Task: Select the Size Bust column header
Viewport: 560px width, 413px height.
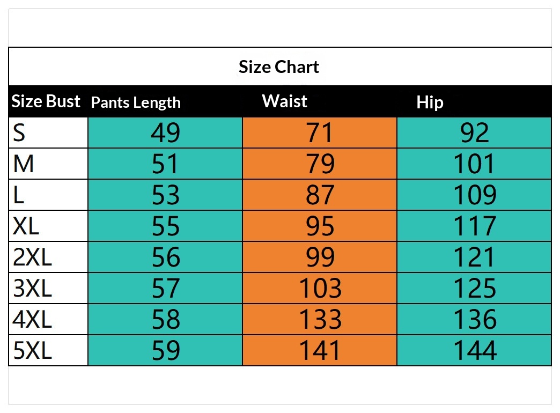Action: [46, 101]
